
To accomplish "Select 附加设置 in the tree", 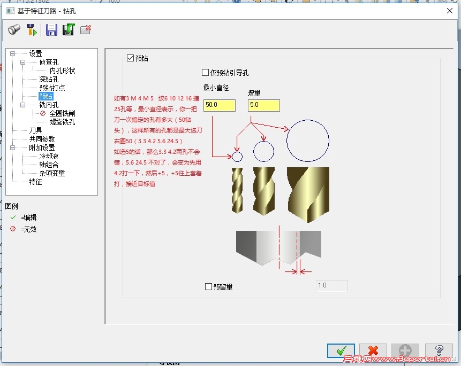I will pos(42,147).
